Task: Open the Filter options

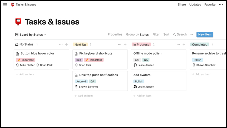Action: tap(156, 35)
